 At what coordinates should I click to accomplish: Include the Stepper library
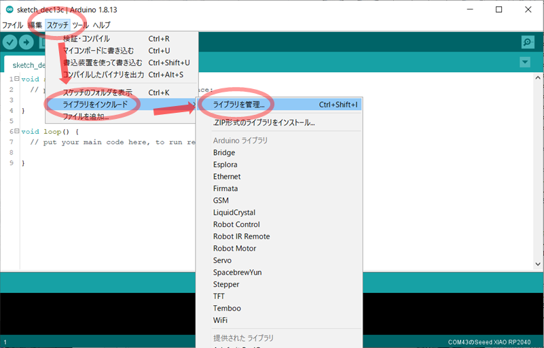click(x=279, y=284)
